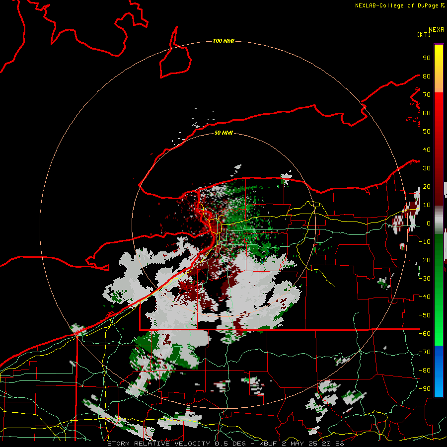Click the 2 MAY 25 date in the caption
Screen dimensions: 447x447
[x=300, y=444]
